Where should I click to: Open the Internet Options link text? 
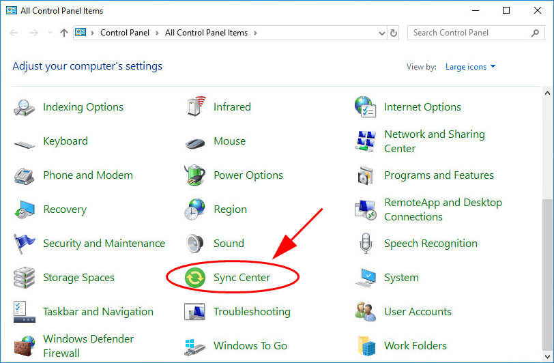tap(422, 106)
